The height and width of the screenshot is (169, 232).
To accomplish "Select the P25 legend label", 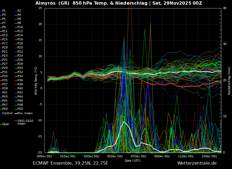I will [x=5, y=60].
